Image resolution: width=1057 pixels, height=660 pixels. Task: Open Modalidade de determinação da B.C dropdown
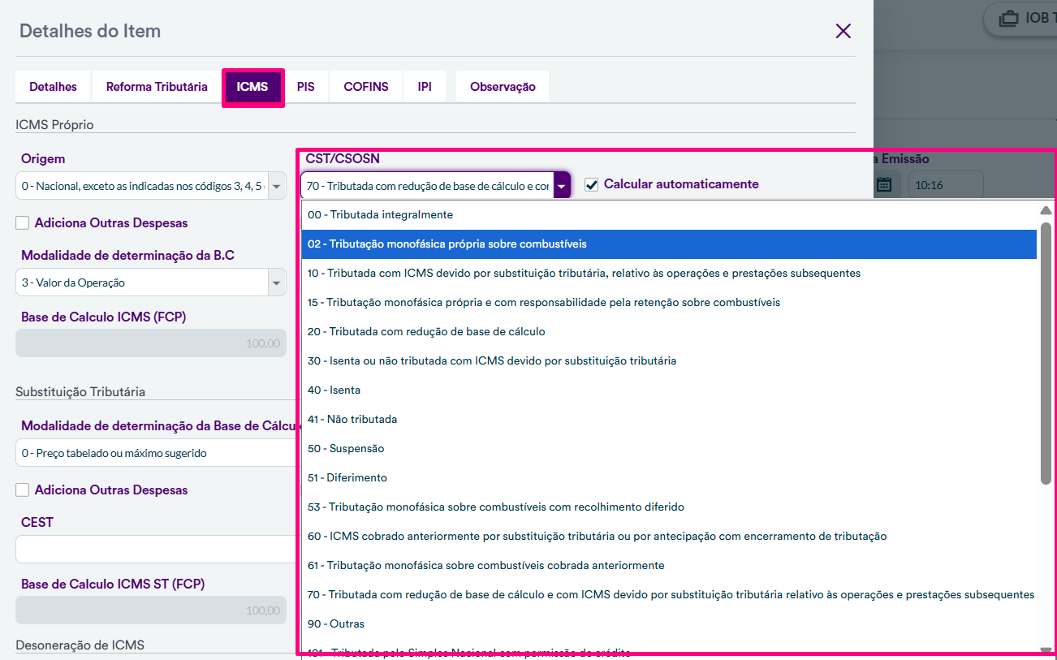coord(277,283)
